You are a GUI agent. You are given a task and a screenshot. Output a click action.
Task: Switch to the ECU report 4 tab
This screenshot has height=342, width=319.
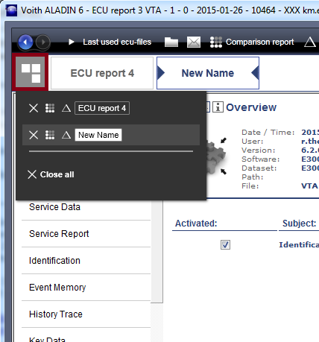pyautogui.click(x=102, y=73)
